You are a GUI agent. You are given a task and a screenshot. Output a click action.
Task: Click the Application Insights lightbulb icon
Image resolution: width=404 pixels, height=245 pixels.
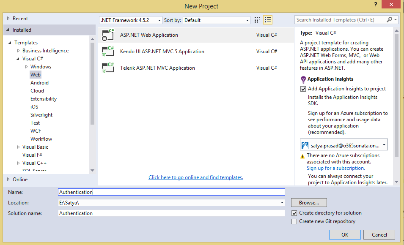click(x=303, y=79)
